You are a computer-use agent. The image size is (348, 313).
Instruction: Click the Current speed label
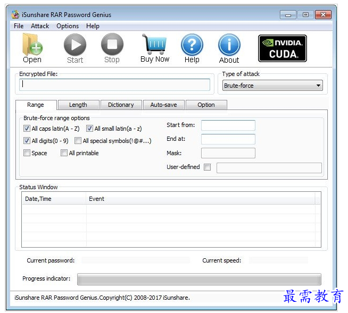point(221,260)
